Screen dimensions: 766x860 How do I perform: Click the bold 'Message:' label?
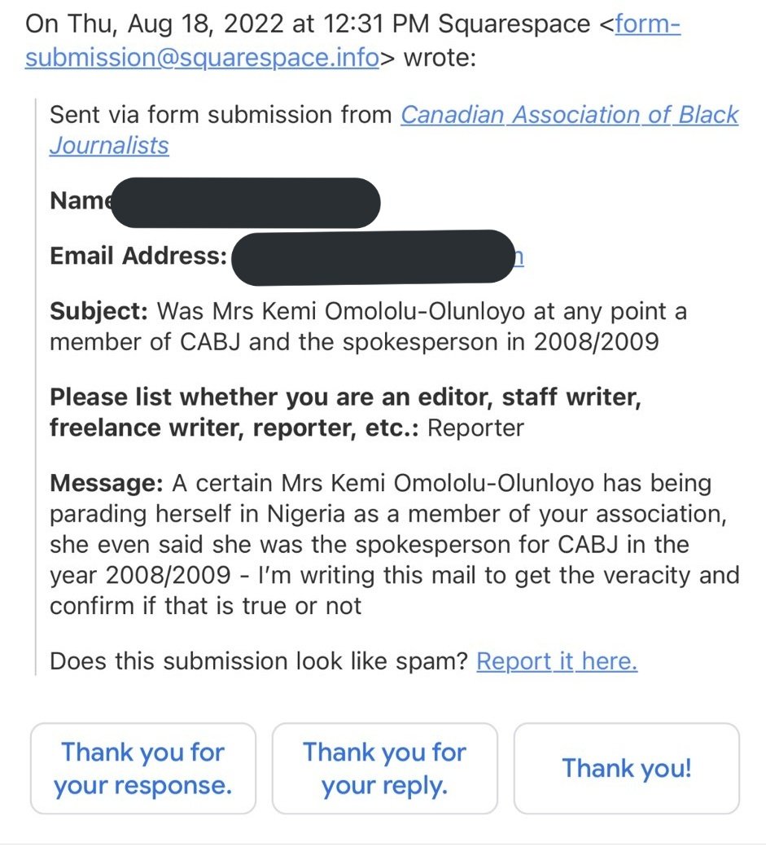click(x=107, y=484)
